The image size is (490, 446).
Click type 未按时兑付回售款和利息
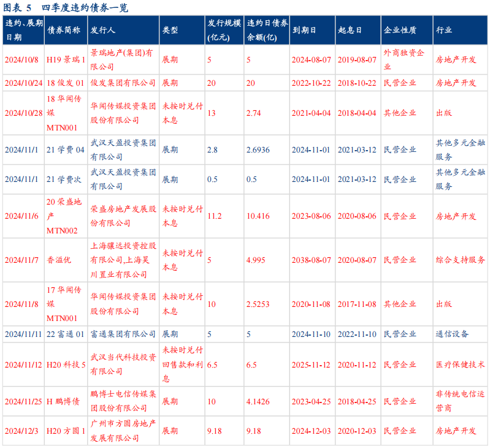tap(183, 365)
